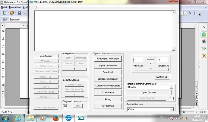Open the Windows Start menu
Image resolution: width=208 pixels, height=122 pixels.
point(5,118)
